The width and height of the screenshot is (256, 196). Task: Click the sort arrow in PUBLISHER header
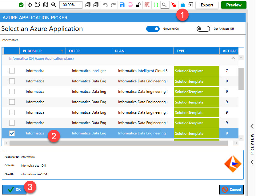62,51
